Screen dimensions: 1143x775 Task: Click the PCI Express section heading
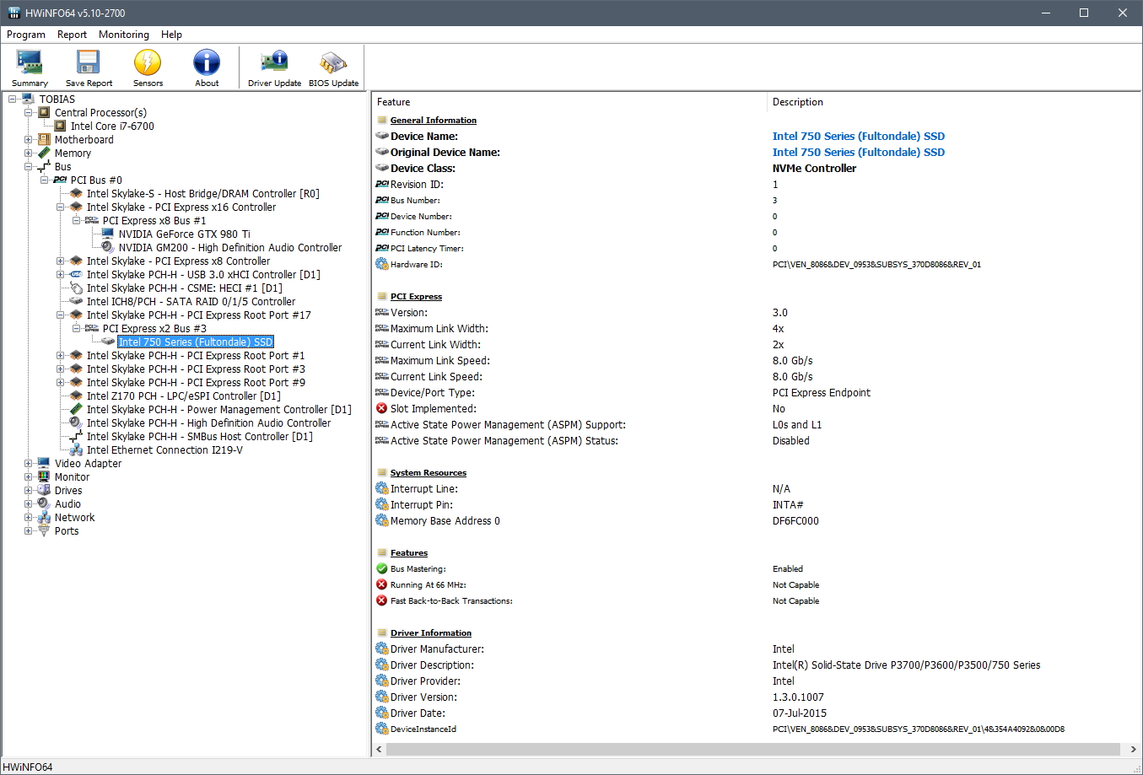coord(416,297)
